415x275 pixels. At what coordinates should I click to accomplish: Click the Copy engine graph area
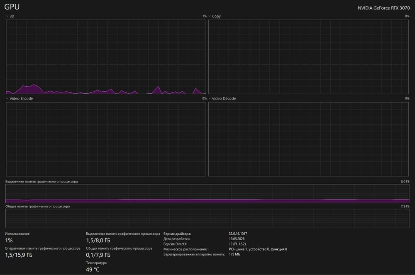308,57
